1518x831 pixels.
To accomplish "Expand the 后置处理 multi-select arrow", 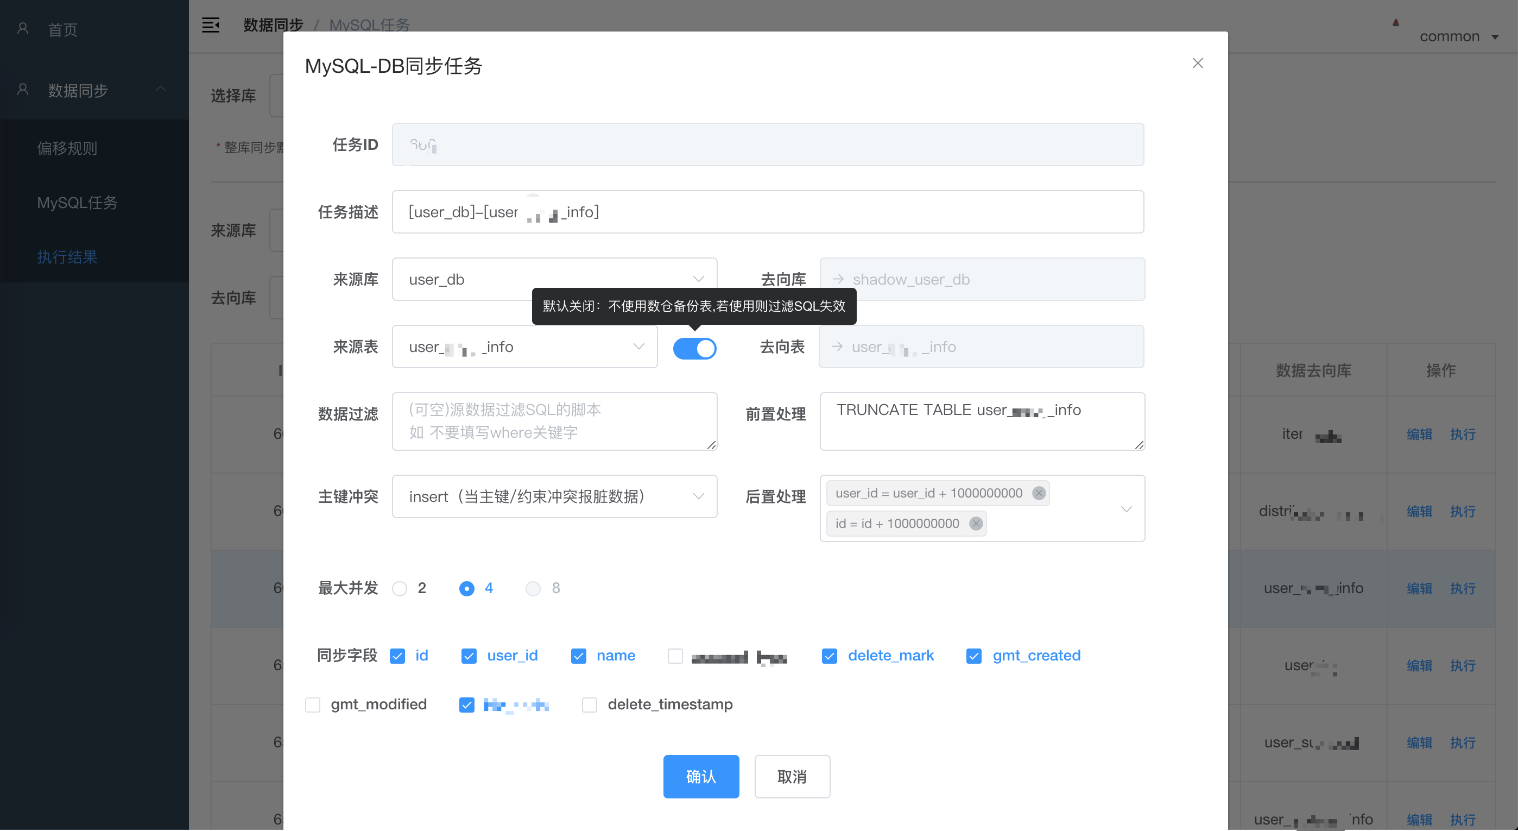I will (x=1125, y=509).
